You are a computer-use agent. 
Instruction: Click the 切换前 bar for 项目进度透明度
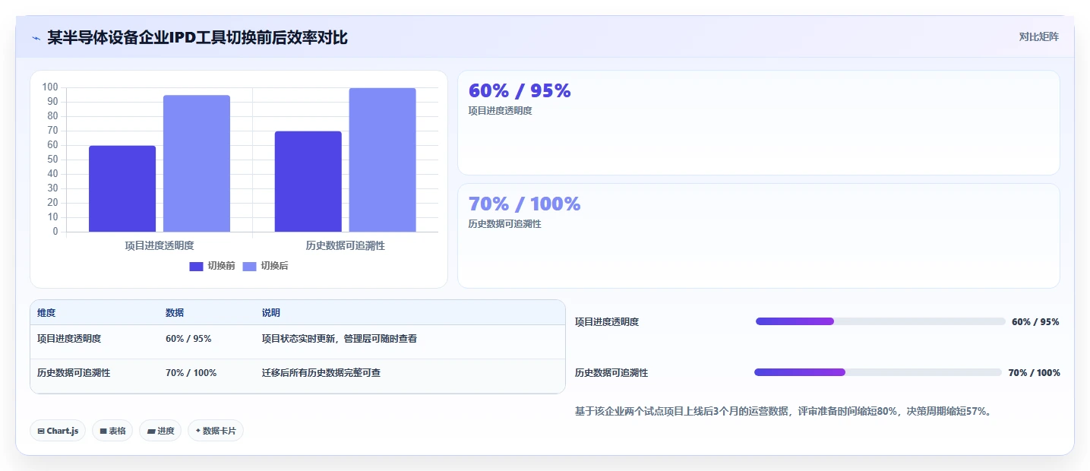[122, 188]
